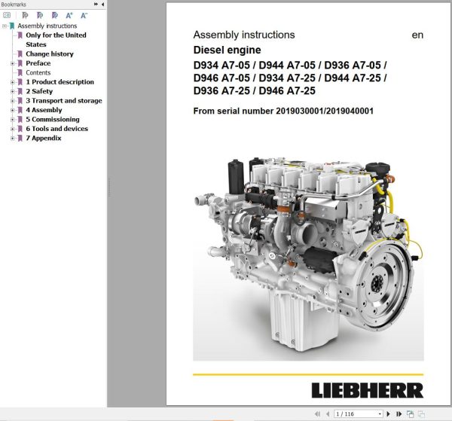
Task: Click the purple bookmark icon beside Change history
Action: [20, 54]
